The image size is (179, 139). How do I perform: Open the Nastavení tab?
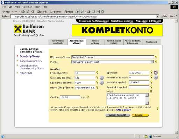pyautogui.click(x=151, y=42)
